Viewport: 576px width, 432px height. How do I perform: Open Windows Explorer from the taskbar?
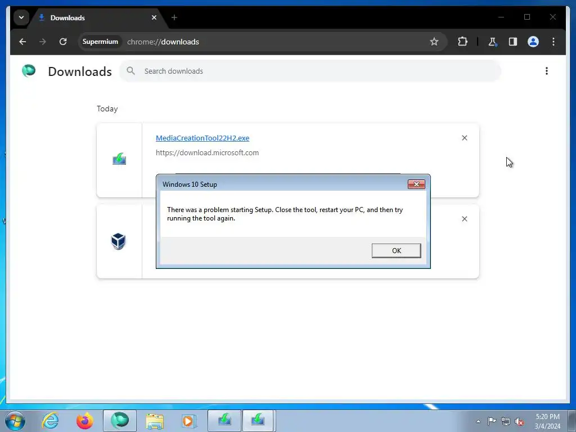(155, 421)
